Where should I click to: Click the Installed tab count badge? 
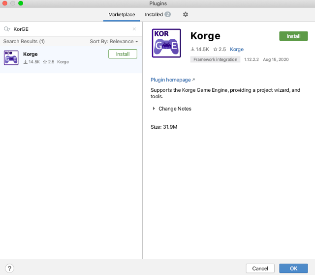pos(167,14)
